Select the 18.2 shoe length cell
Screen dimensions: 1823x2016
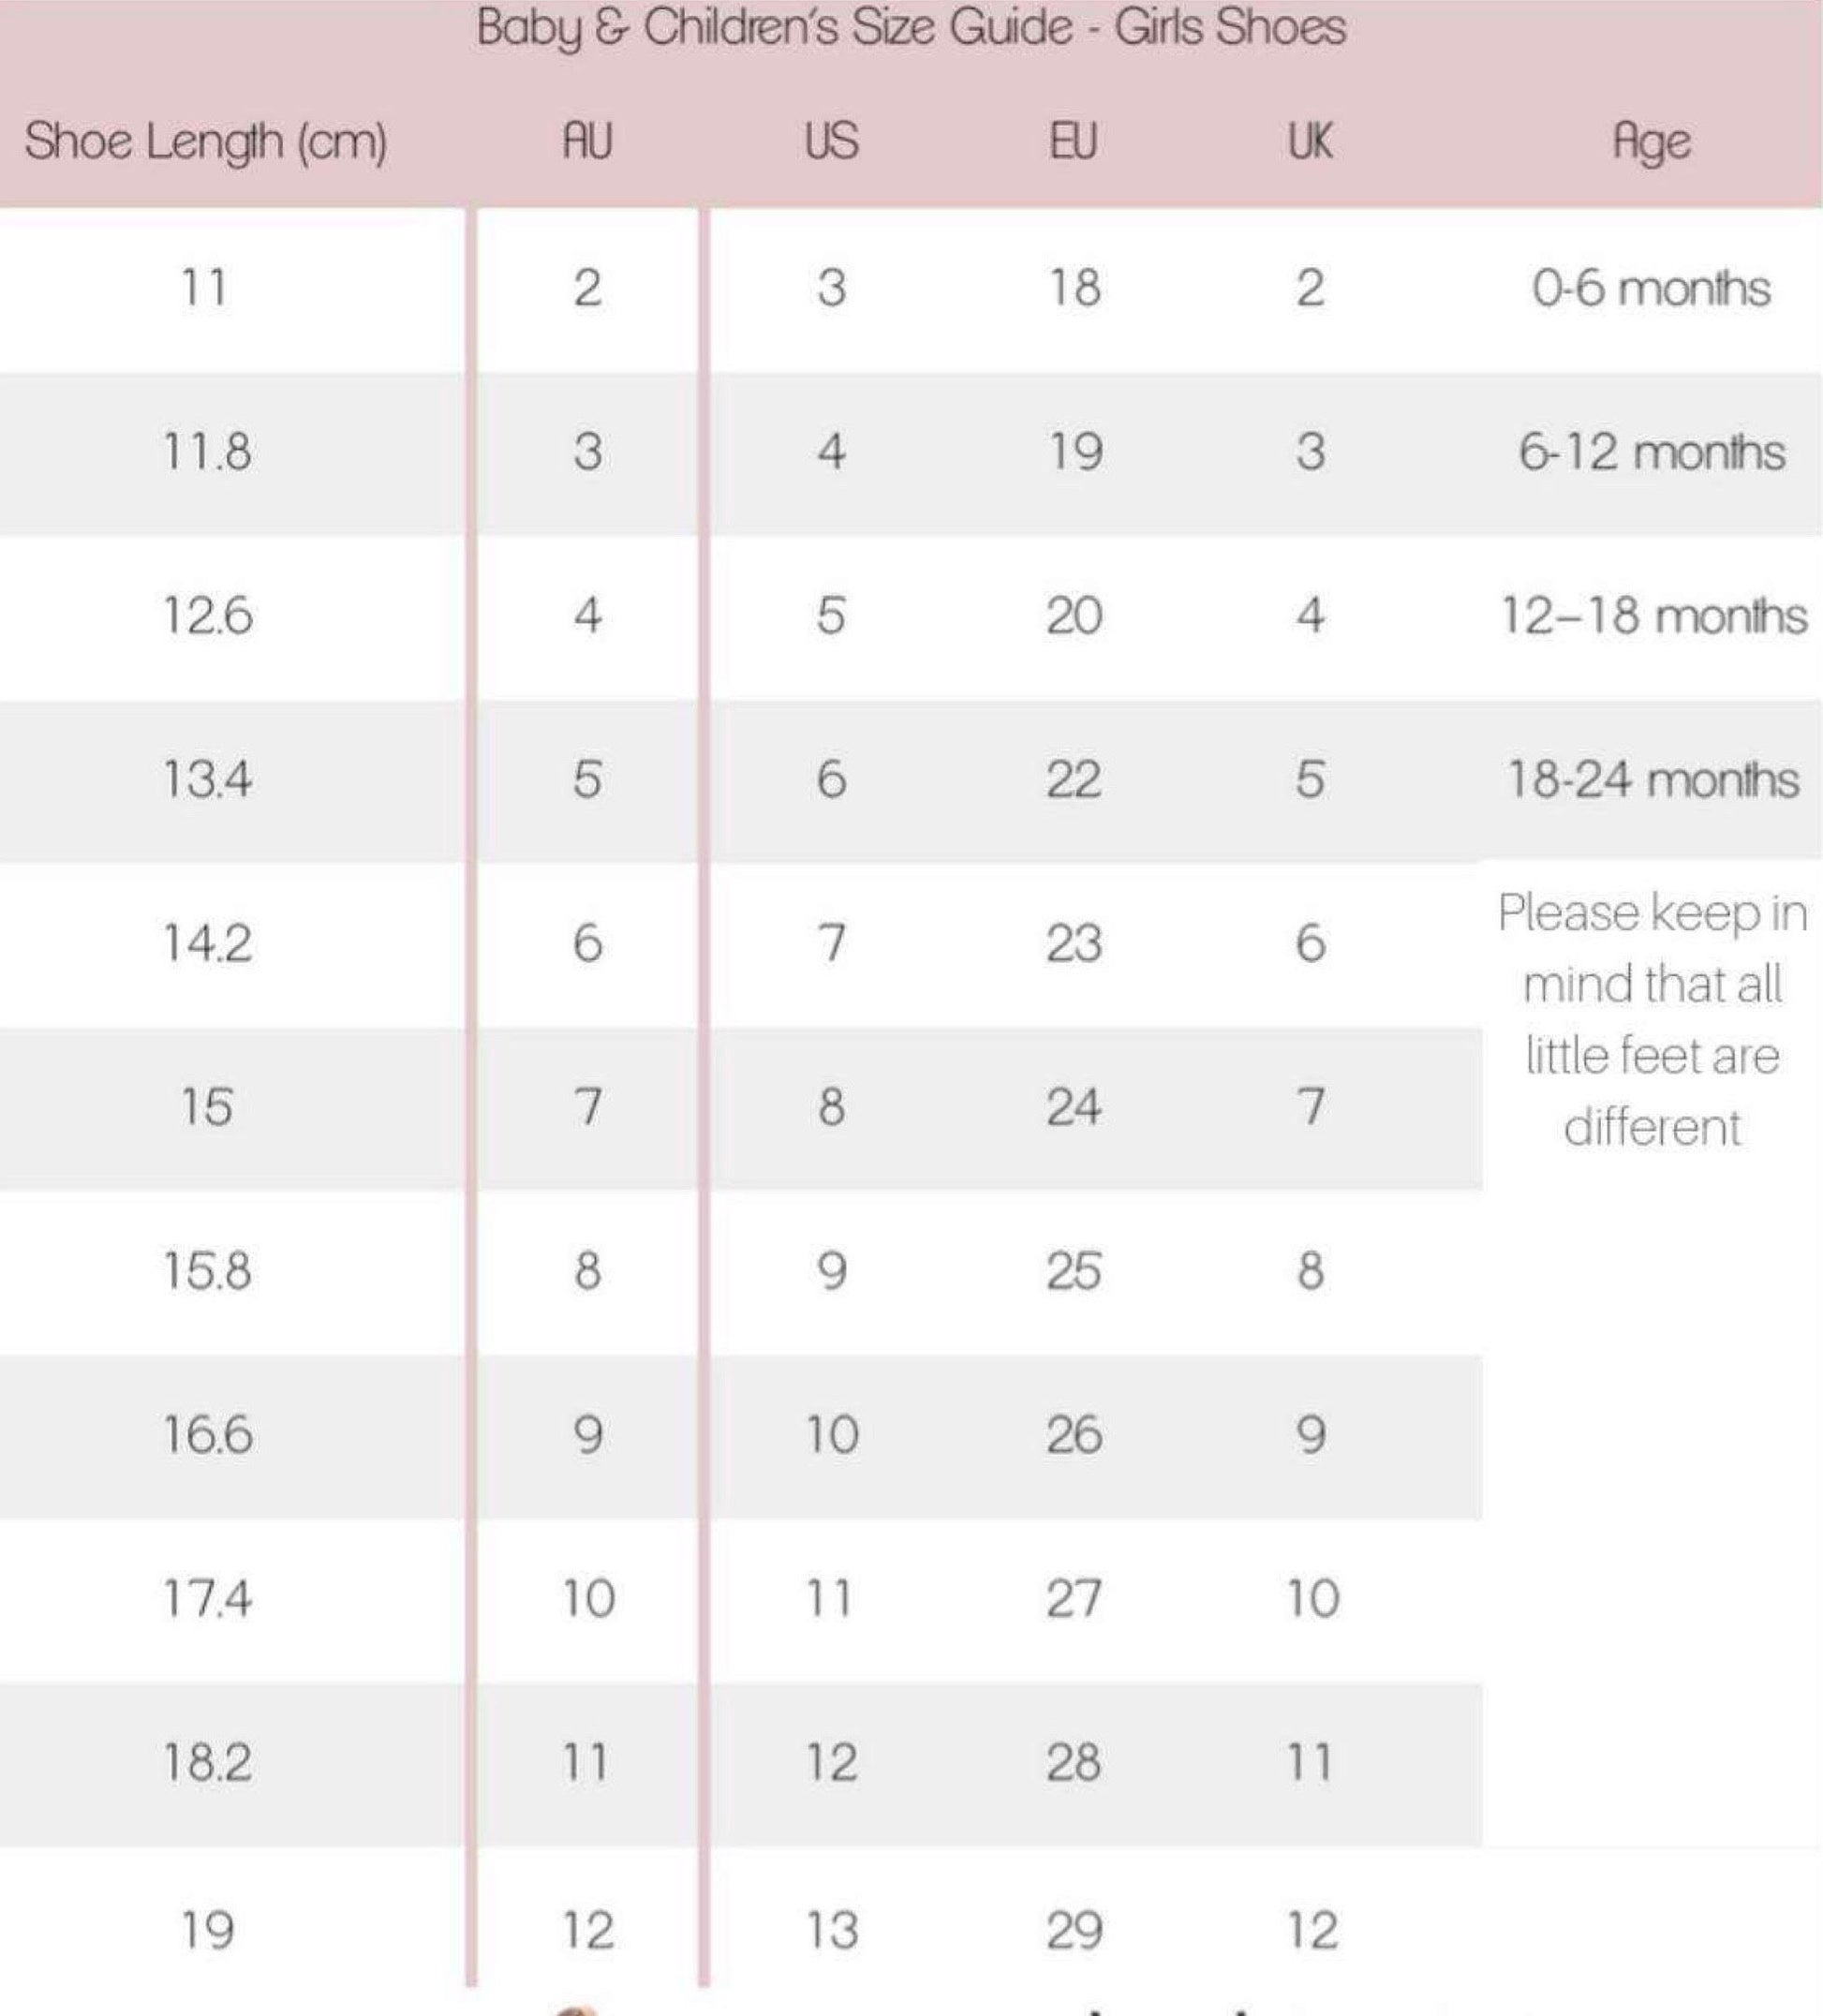(207, 1762)
